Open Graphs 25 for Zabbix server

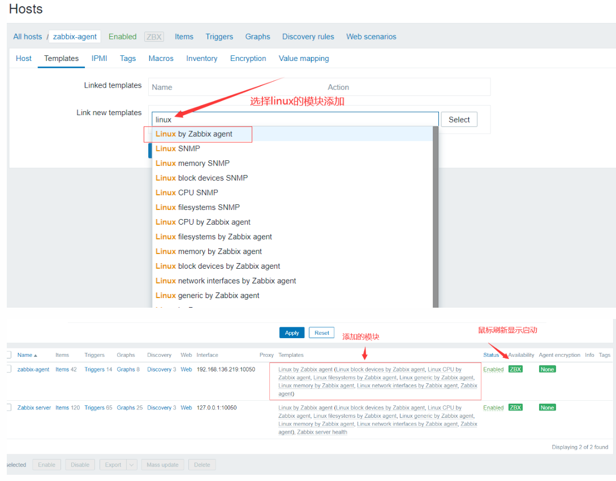tap(126, 408)
